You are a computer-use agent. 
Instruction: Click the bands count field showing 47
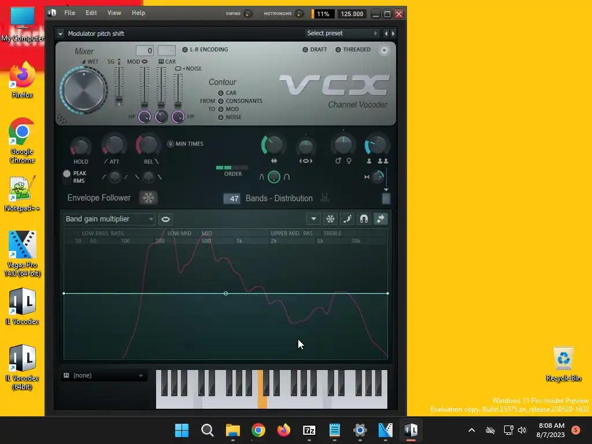[231, 199]
